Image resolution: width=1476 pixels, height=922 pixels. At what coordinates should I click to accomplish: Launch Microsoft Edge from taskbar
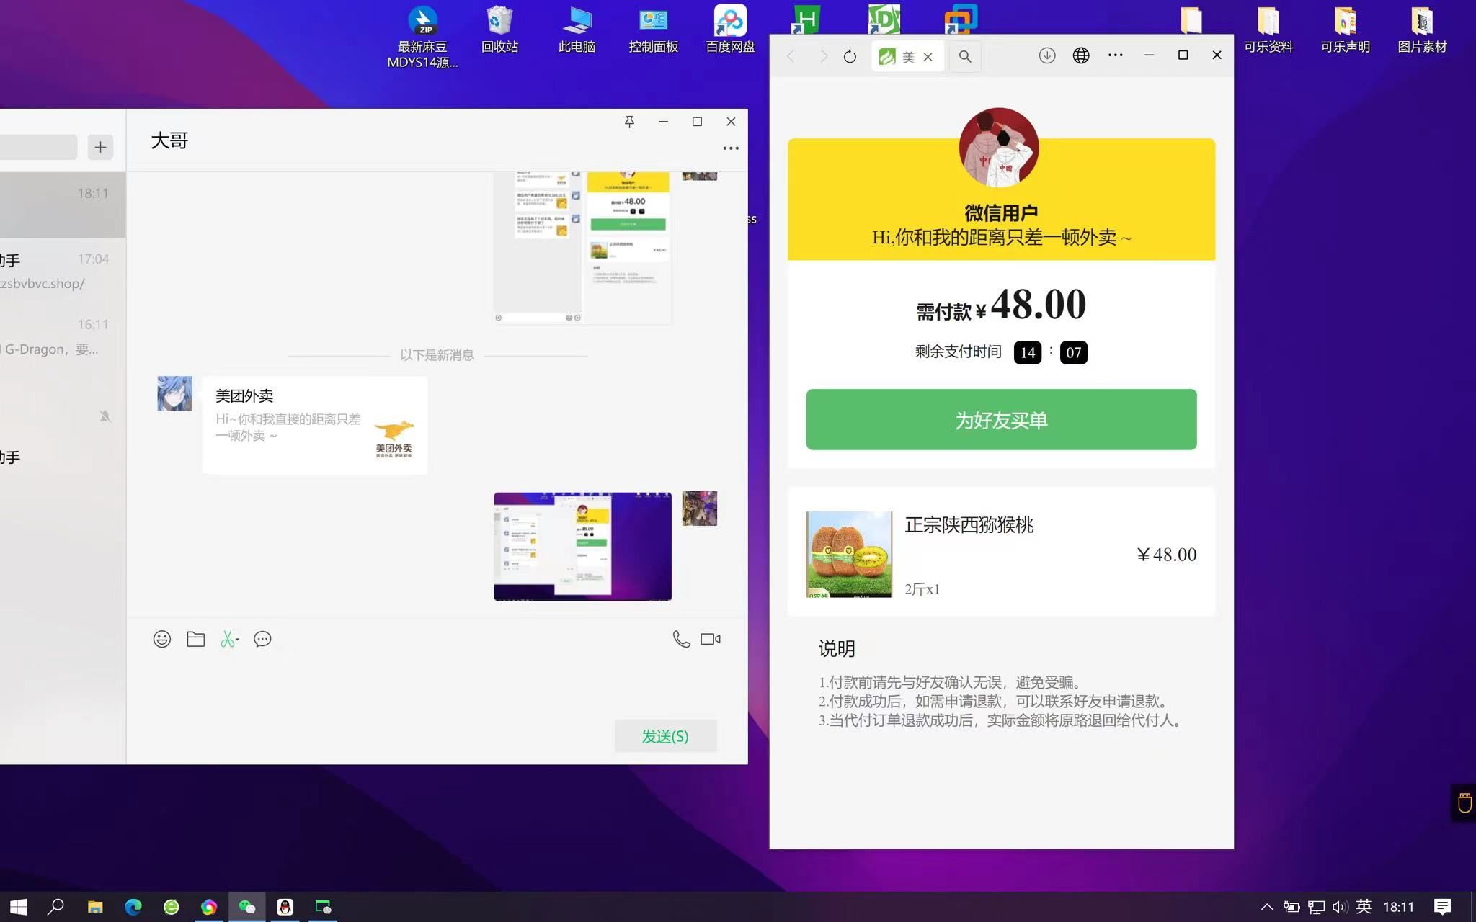(x=133, y=907)
